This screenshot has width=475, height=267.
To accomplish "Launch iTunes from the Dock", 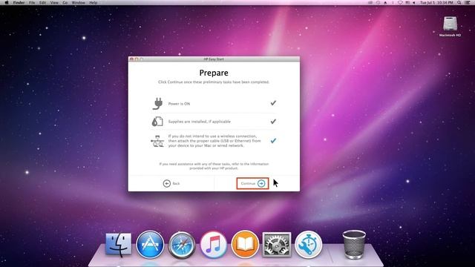I will [x=213, y=245].
